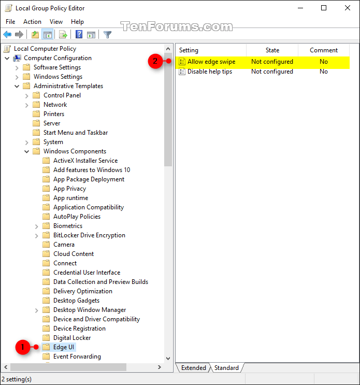Expand the Biometrics node
This screenshot has height=385, width=360.
tap(37, 226)
